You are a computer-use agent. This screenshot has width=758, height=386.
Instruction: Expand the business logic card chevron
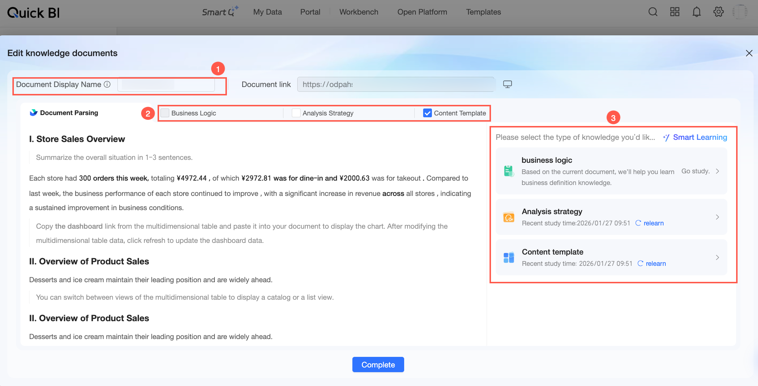coord(718,171)
